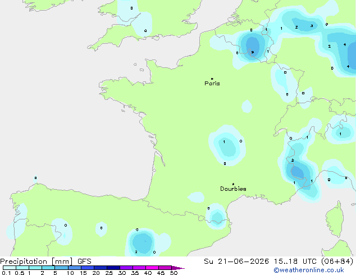Click the Corsica island on the map
The height and width of the screenshot is (275, 356).
[x=335, y=220]
